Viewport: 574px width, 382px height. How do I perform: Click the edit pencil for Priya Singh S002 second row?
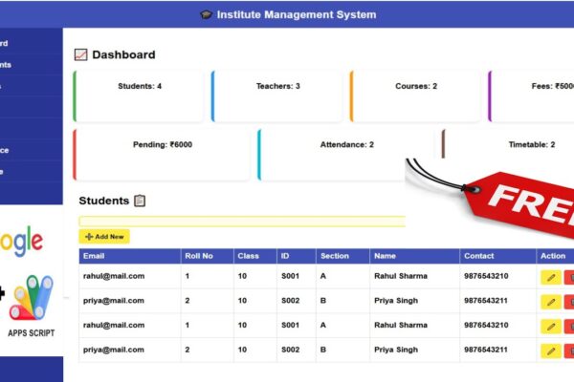point(551,303)
